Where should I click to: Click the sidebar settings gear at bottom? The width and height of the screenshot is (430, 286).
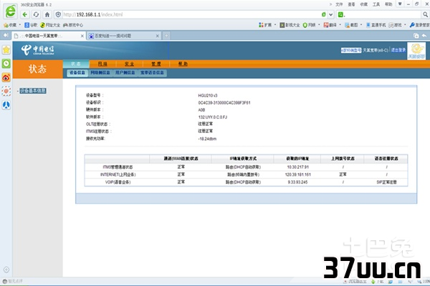[6, 270]
